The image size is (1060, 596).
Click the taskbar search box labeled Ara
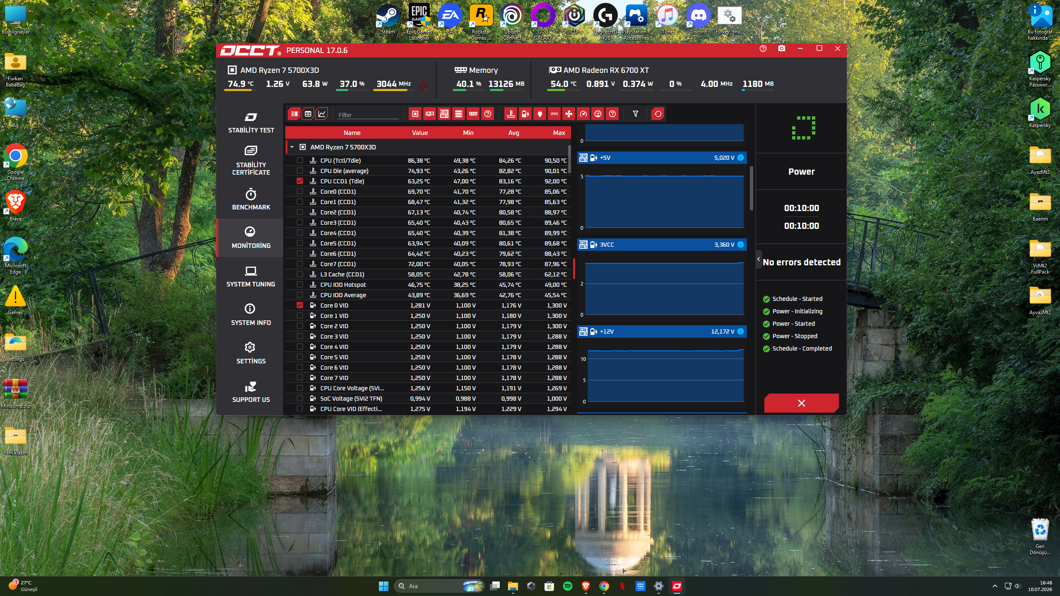tap(440, 586)
